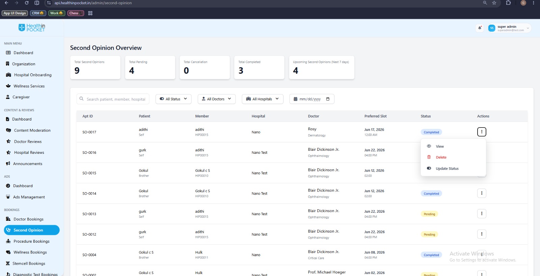Click the SO-0016 appointment ID
This screenshot has width=540, height=276.
[89, 152]
